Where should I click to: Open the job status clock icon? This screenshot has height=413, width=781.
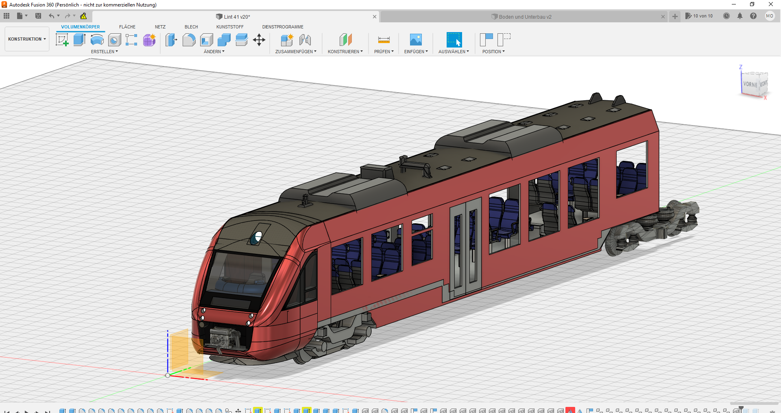click(x=726, y=16)
